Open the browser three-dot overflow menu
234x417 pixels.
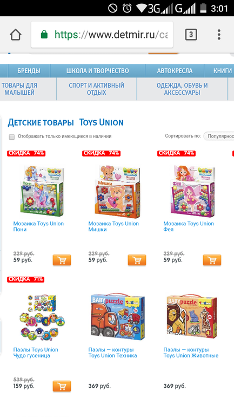[x=219, y=35]
